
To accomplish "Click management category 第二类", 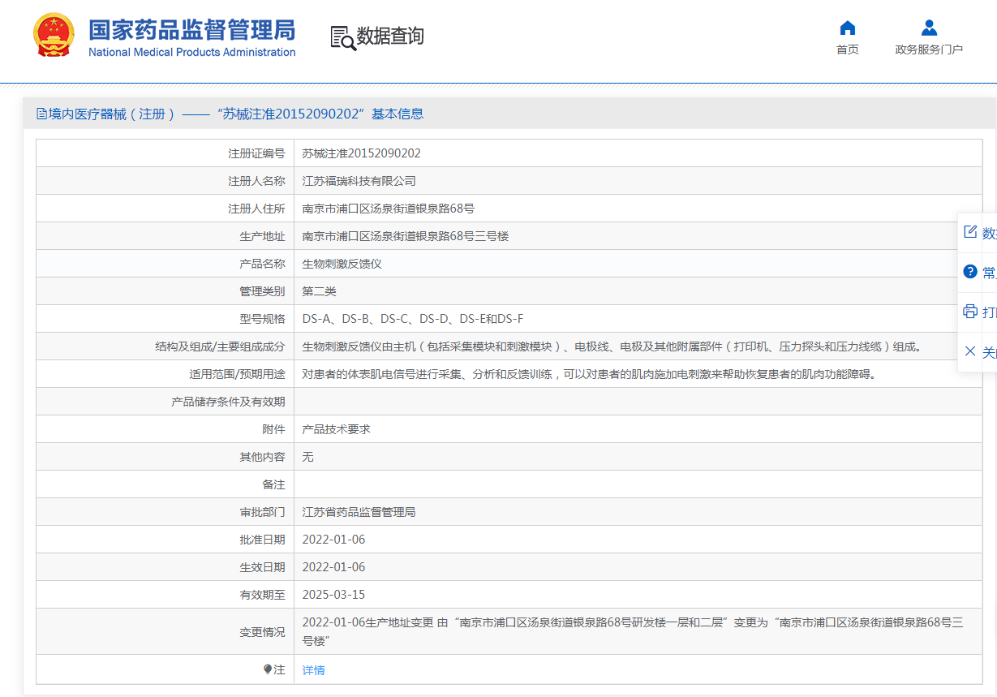I will point(320,291).
